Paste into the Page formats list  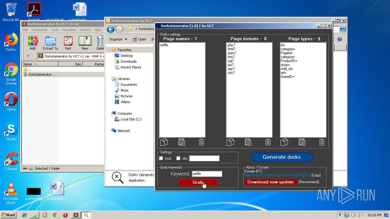(248, 142)
